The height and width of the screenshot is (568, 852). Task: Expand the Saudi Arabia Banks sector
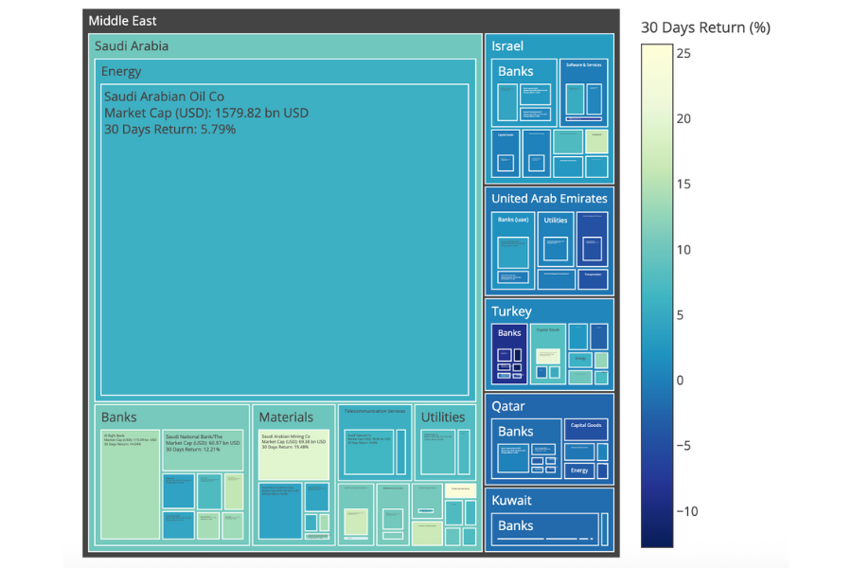pos(119,417)
